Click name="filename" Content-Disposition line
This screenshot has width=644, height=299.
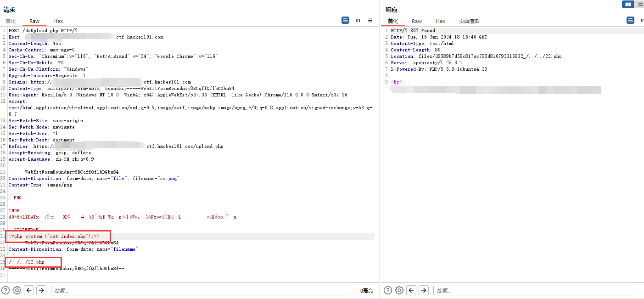[73, 249]
